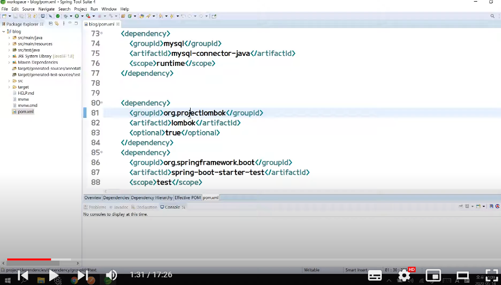Click the Boot Dashboard green icon in toolbar
Screen dimensions: 501x285
[x=58, y=16]
